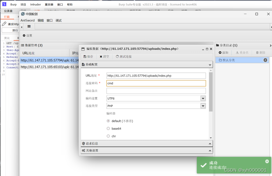Image resolution: width=272 pixels, height=176 pixels.
Task: Click the Burp Suite lightning logo icon
Action: click(x=4, y=4)
